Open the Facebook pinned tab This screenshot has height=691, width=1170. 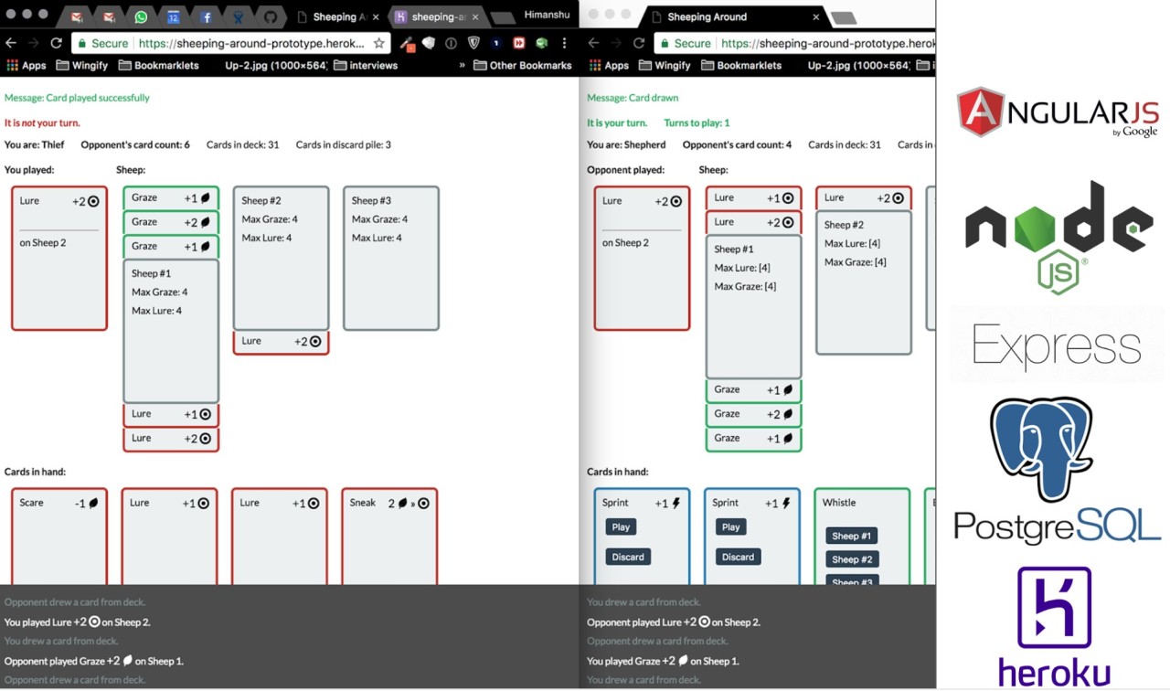(206, 16)
